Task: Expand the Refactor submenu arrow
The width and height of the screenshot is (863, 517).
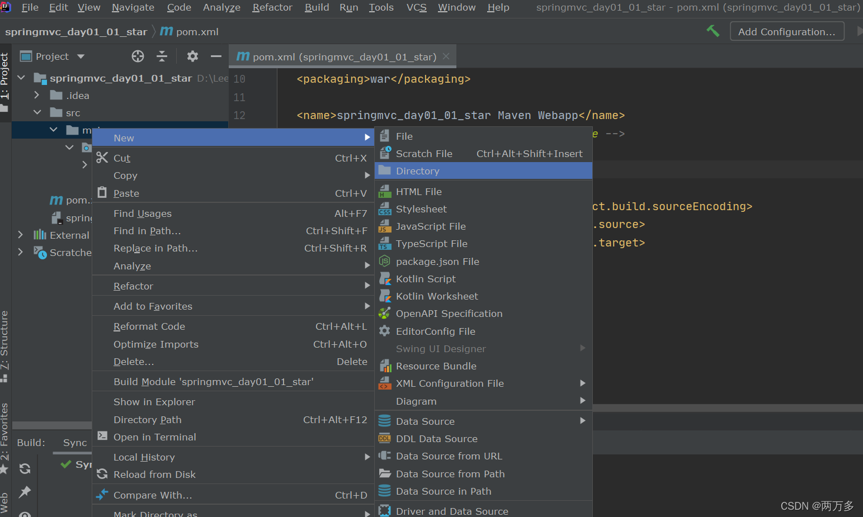Action: 367,286
